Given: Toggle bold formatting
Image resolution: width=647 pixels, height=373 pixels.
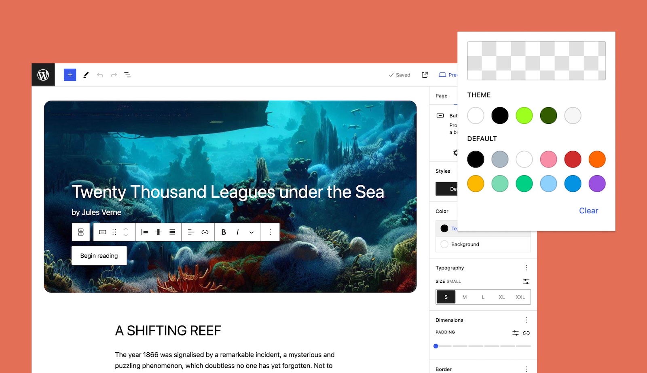Looking at the screenshot, I should point(224,232).
